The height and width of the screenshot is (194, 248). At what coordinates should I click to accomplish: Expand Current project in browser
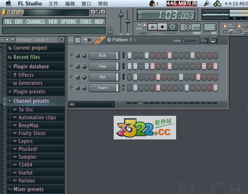[36, 48]
